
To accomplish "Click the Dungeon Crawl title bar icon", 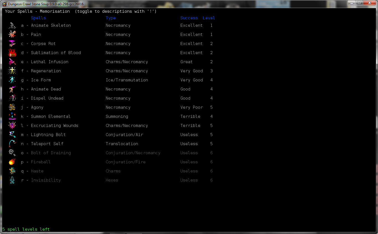I will 4,4.
